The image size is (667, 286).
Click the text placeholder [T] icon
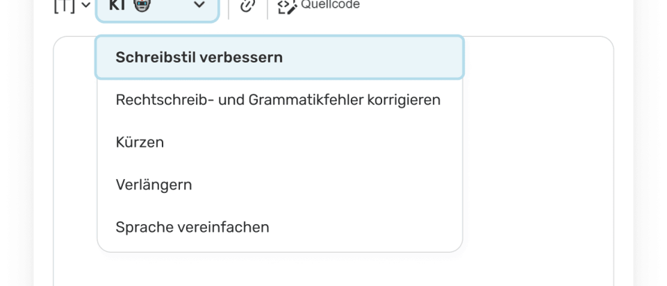point(64,6)
